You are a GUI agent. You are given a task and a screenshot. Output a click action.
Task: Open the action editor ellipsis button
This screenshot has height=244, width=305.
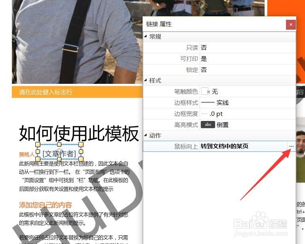tap(291, 146)
